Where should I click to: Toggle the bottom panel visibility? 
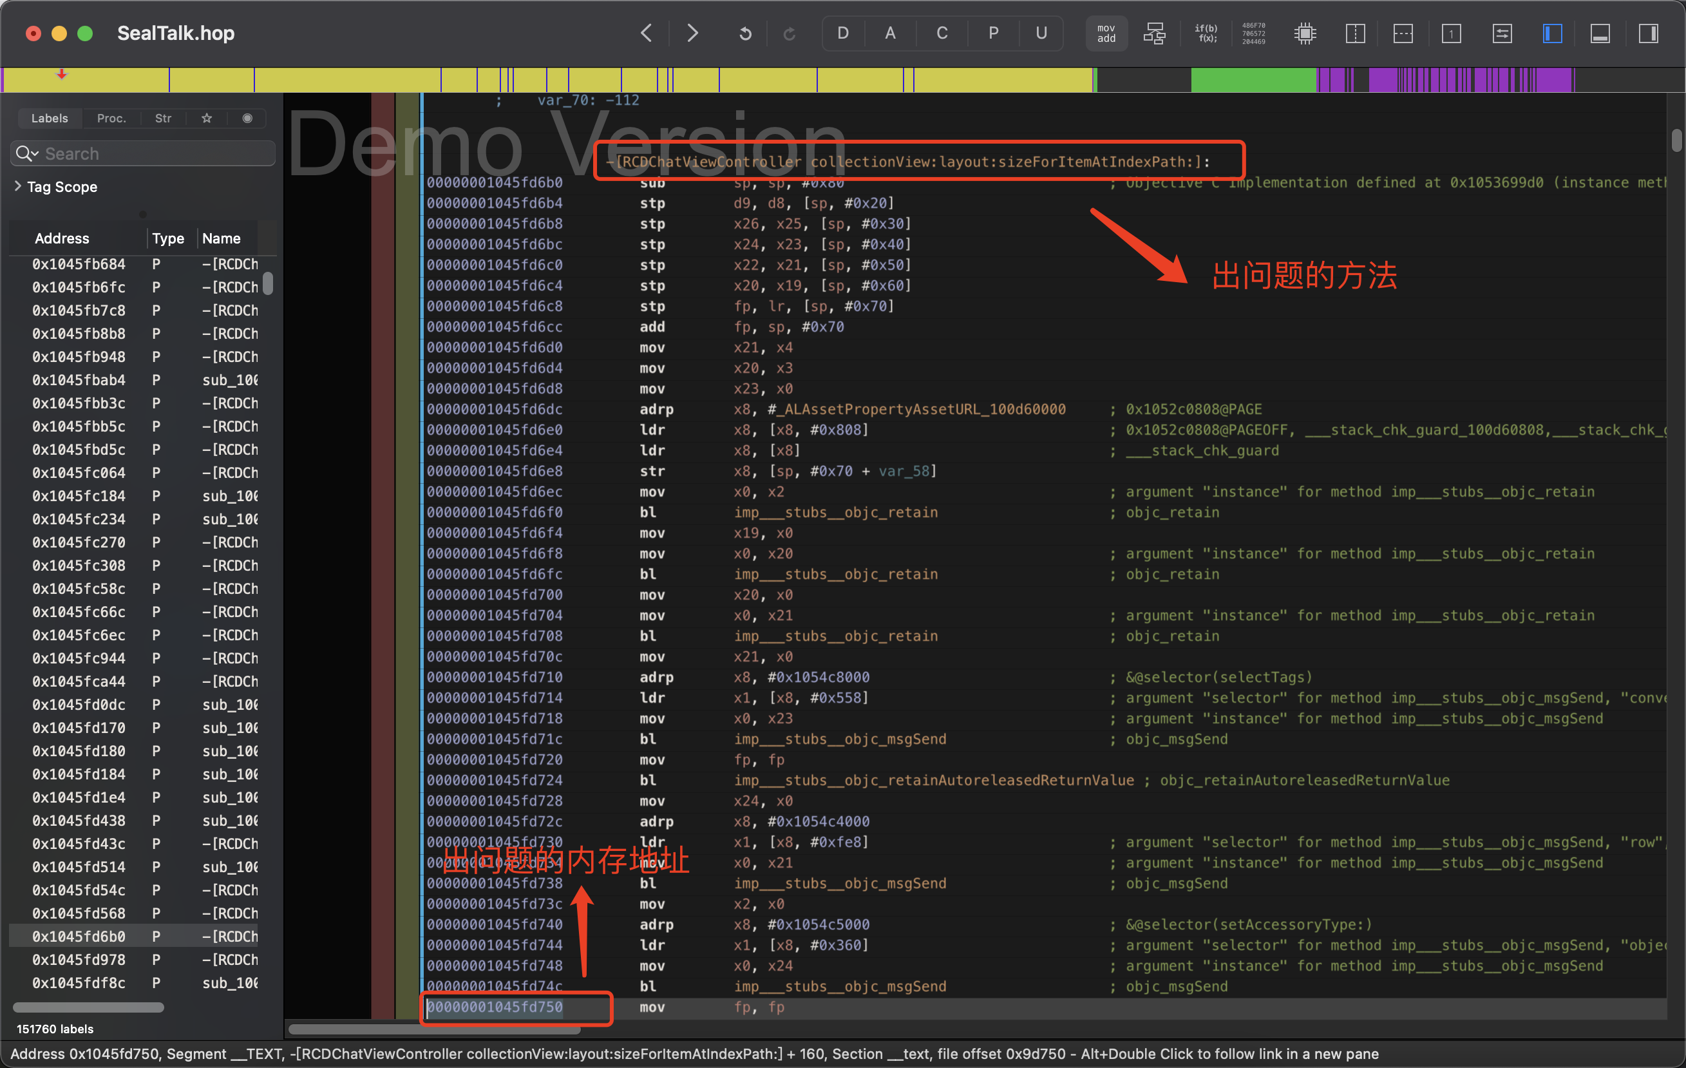1600,33
